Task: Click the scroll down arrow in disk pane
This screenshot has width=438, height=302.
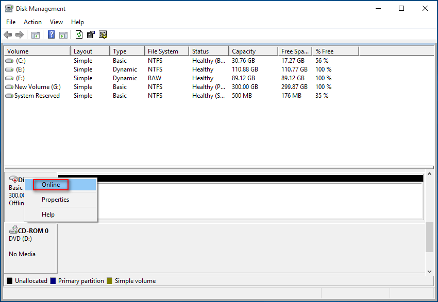Action: pyautogui.click(x=430, y=271)
